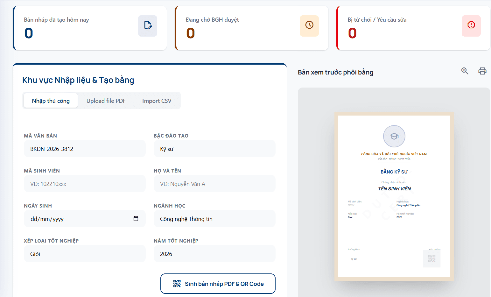Open the Ngành học field with Công nghệ Thông tin

tap(214, 219)
